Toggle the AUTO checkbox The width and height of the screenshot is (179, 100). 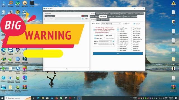(x=83, y=19)
